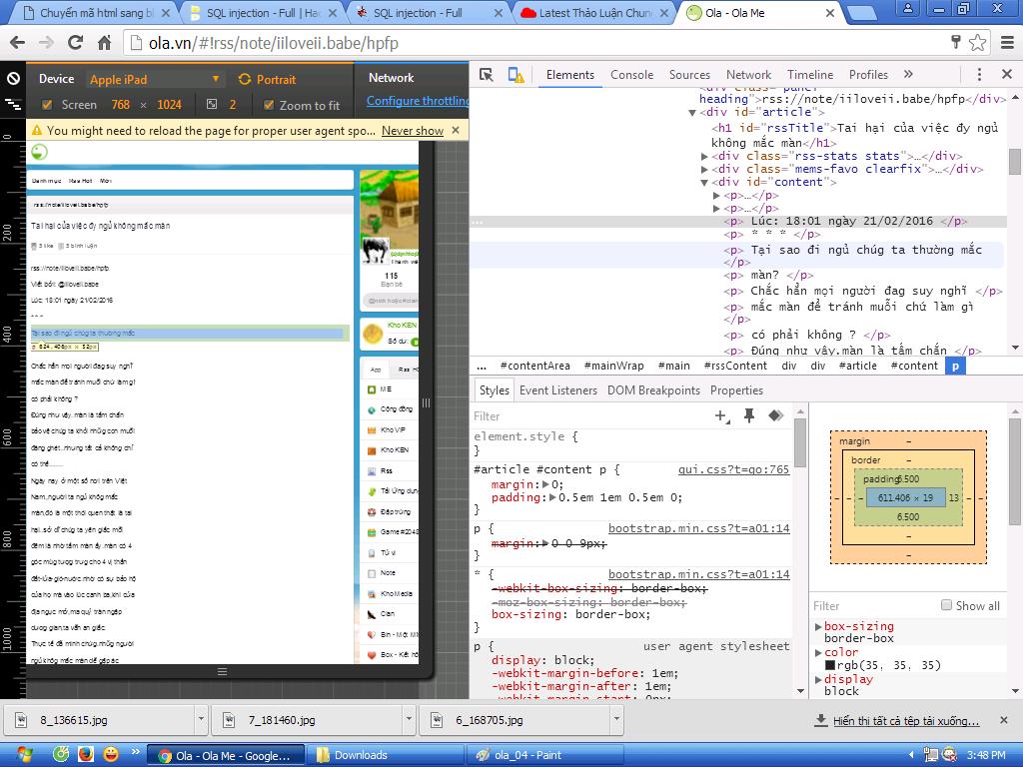Expand the rss-stats stats div node
The width and height of the screenshot is (1023, 767).
705,156
